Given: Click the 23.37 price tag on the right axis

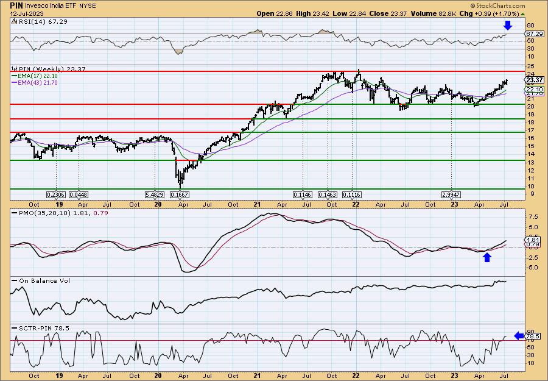Looking at the screenshot, I should (534, 80).
